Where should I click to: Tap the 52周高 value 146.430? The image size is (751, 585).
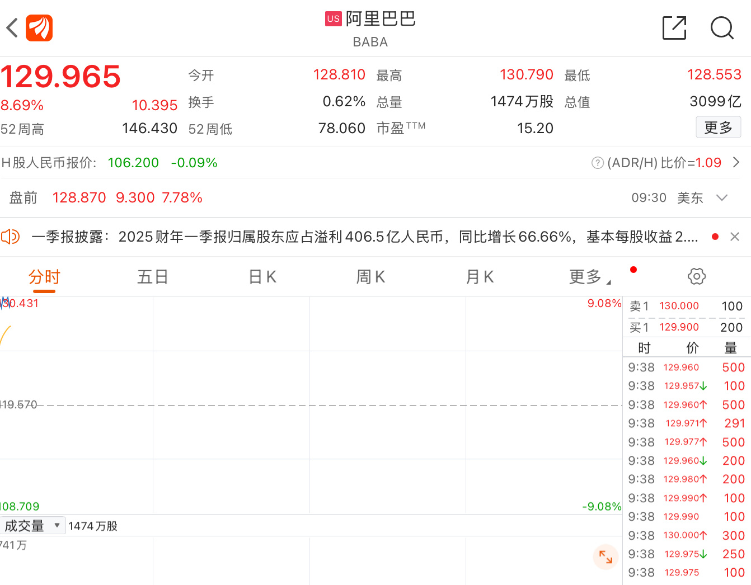pyautogui.click(x=149, y=128)
